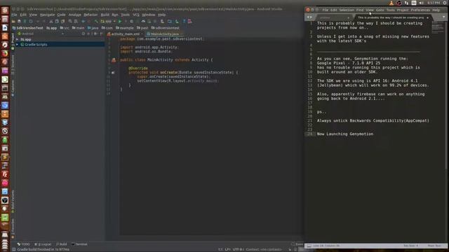Screen dimensions: 449x252
Task: Switch to the MainActivity.java editor tab
Action: [163, 34]
